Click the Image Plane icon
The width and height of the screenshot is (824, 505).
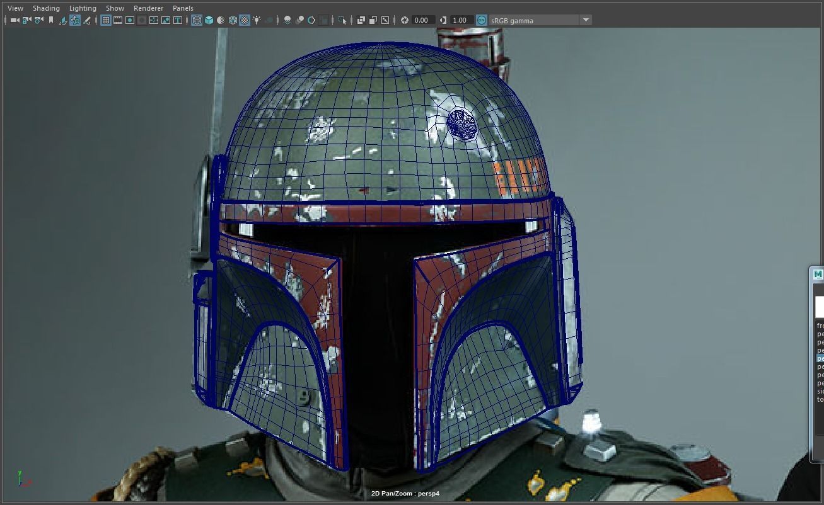[63, 20]
